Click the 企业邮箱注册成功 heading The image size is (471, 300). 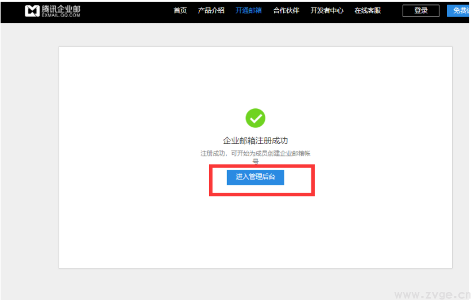[256, 141]
